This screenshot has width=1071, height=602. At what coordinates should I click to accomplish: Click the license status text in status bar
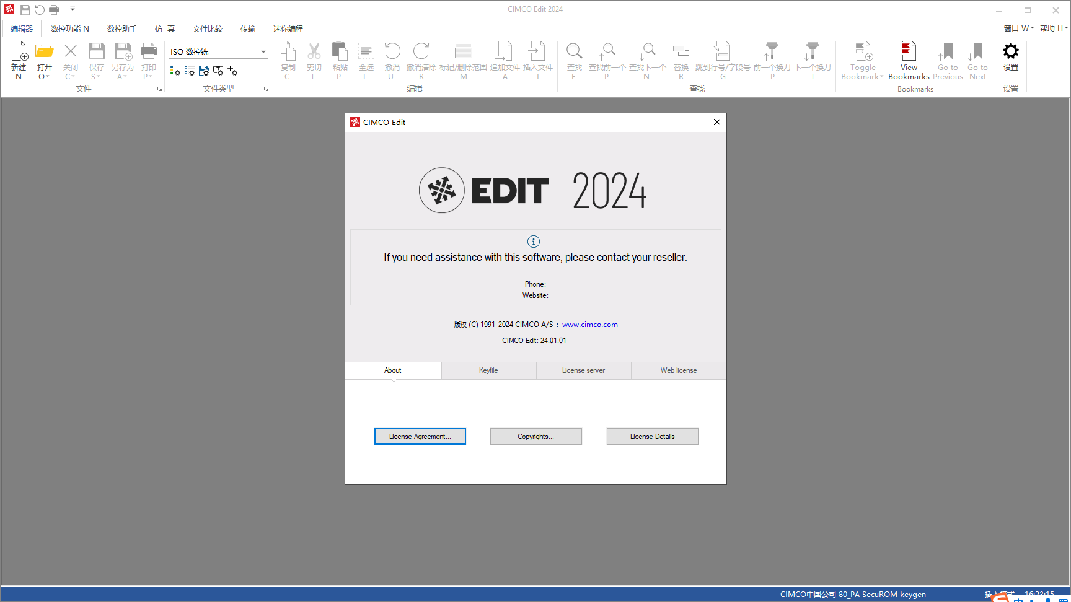[x=853, y=595]
